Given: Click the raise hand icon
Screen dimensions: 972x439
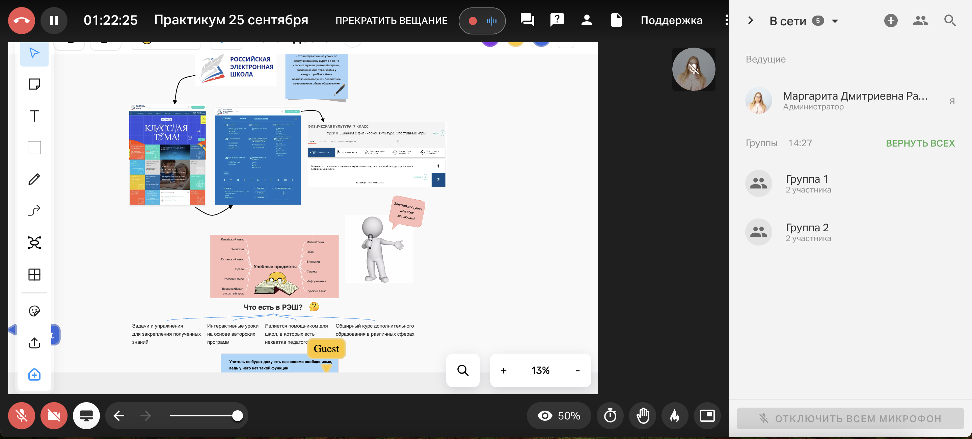Looking at the screenshot, I should click(643, 416).
